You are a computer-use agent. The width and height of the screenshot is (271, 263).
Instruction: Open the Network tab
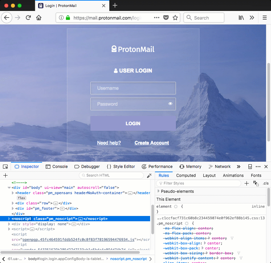click(220, 167)
